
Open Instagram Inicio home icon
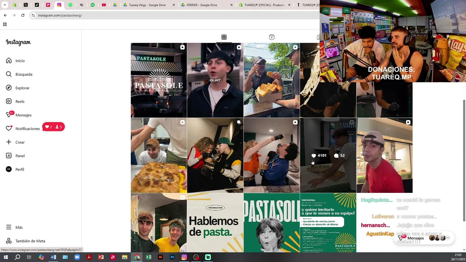9,61
